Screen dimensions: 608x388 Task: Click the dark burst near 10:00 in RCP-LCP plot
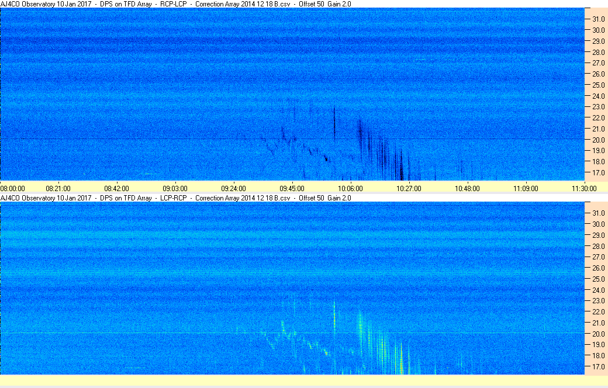(x=334, y=123)
